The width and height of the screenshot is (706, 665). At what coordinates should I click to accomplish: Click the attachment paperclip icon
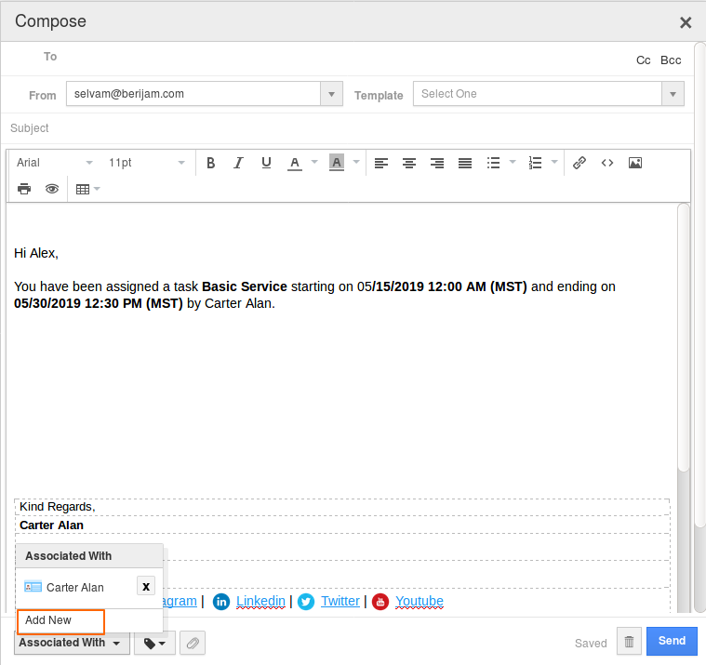[x=193, y=643]
